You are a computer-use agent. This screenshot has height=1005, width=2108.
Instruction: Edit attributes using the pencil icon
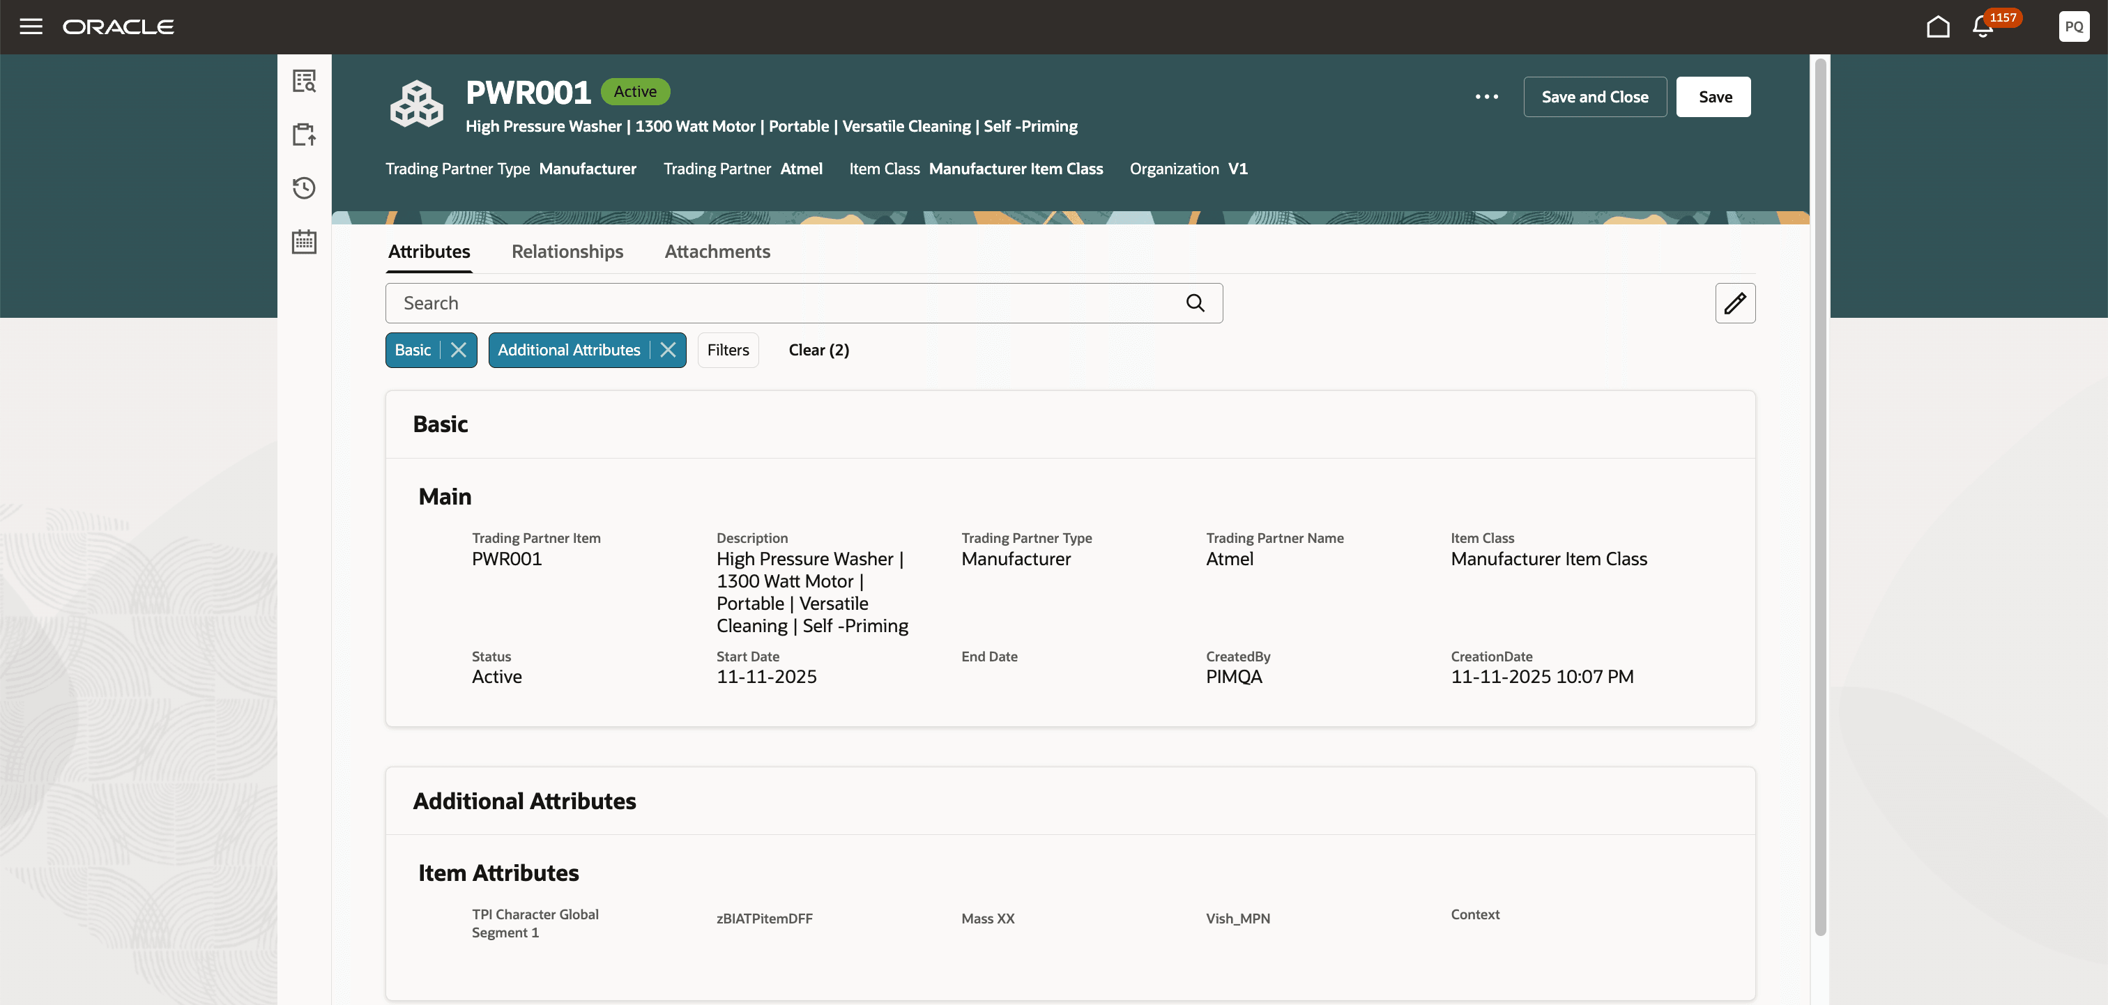[x=1735, y=302]
